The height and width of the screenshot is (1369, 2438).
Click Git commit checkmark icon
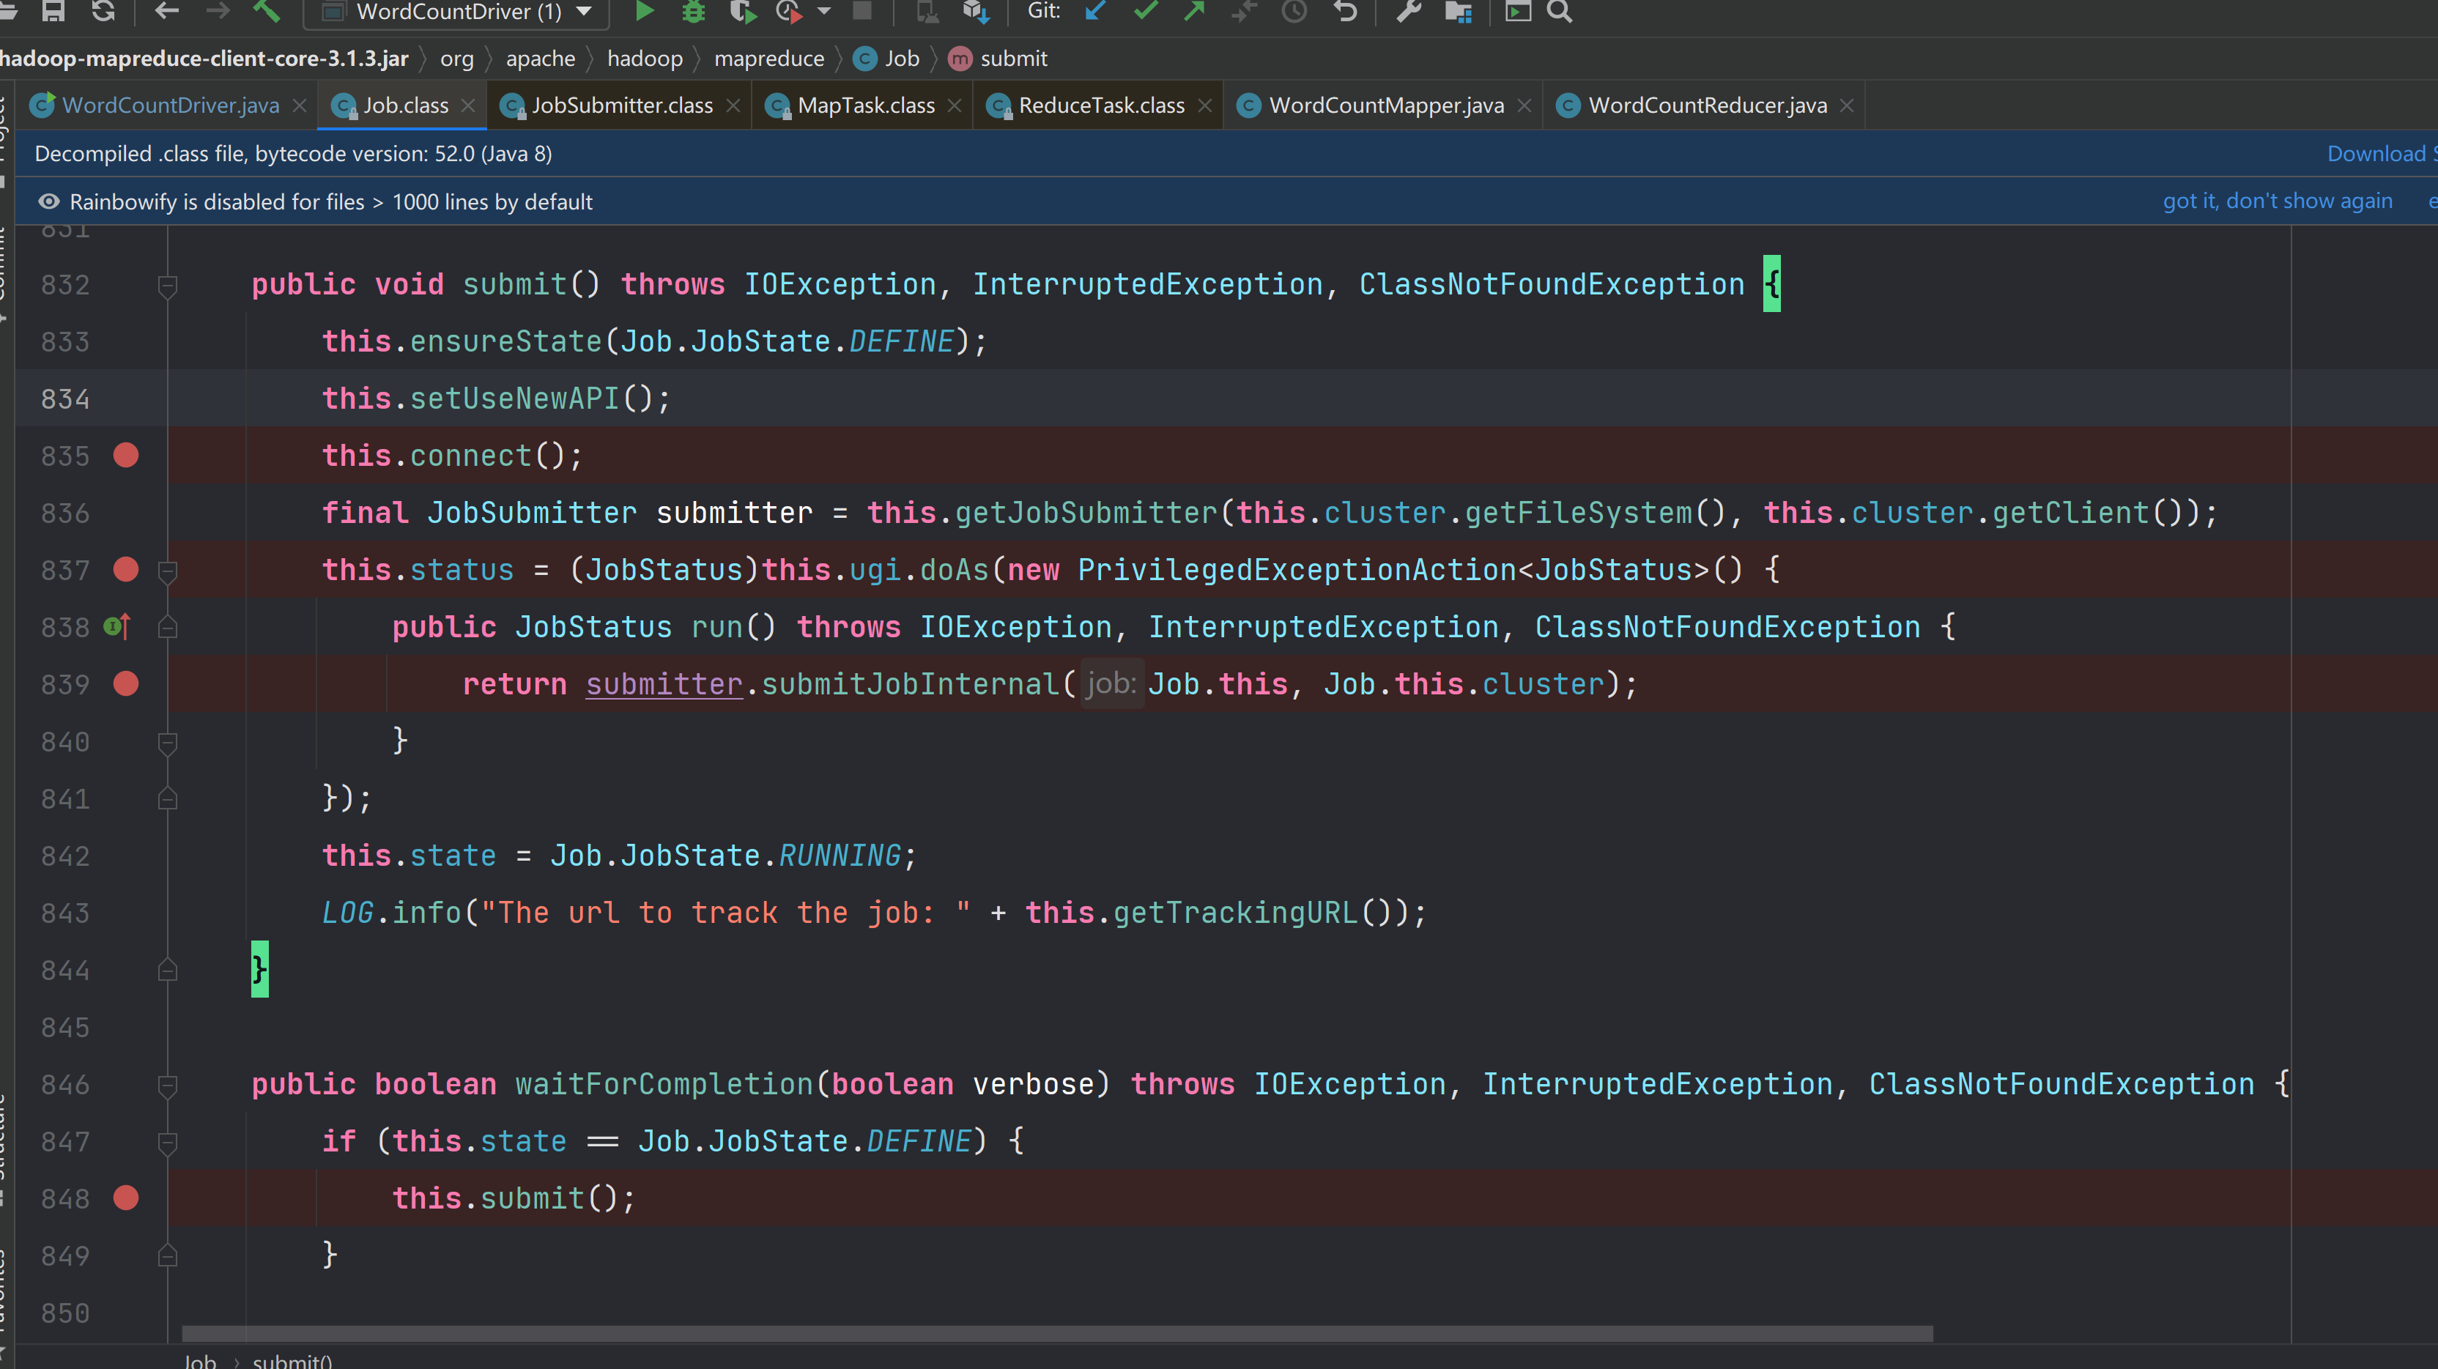pos(1145,11)
